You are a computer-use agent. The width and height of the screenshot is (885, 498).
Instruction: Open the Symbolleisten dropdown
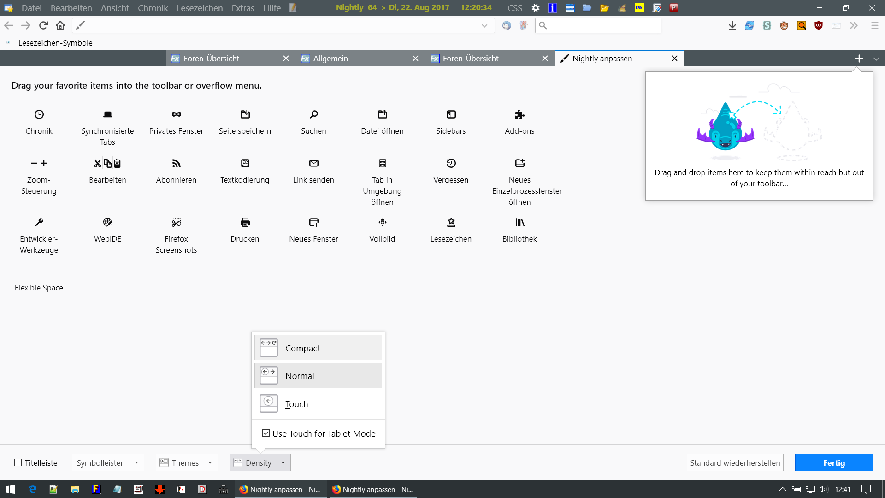(x=108, y=462)
